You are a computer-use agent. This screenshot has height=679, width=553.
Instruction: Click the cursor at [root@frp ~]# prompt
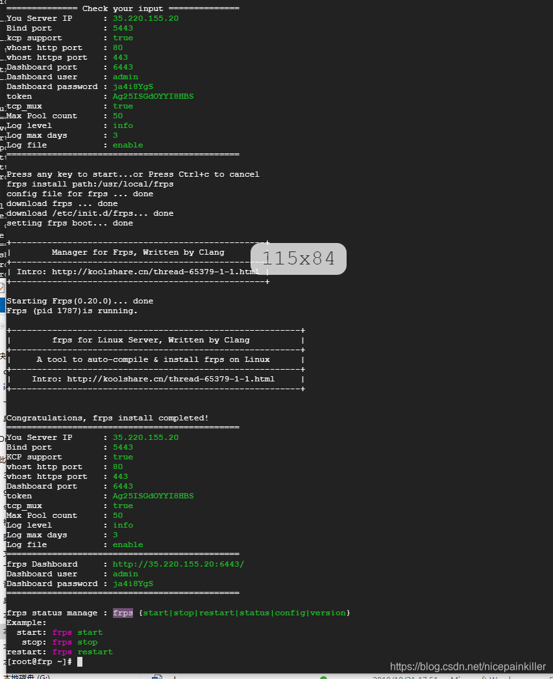[80, 661]
